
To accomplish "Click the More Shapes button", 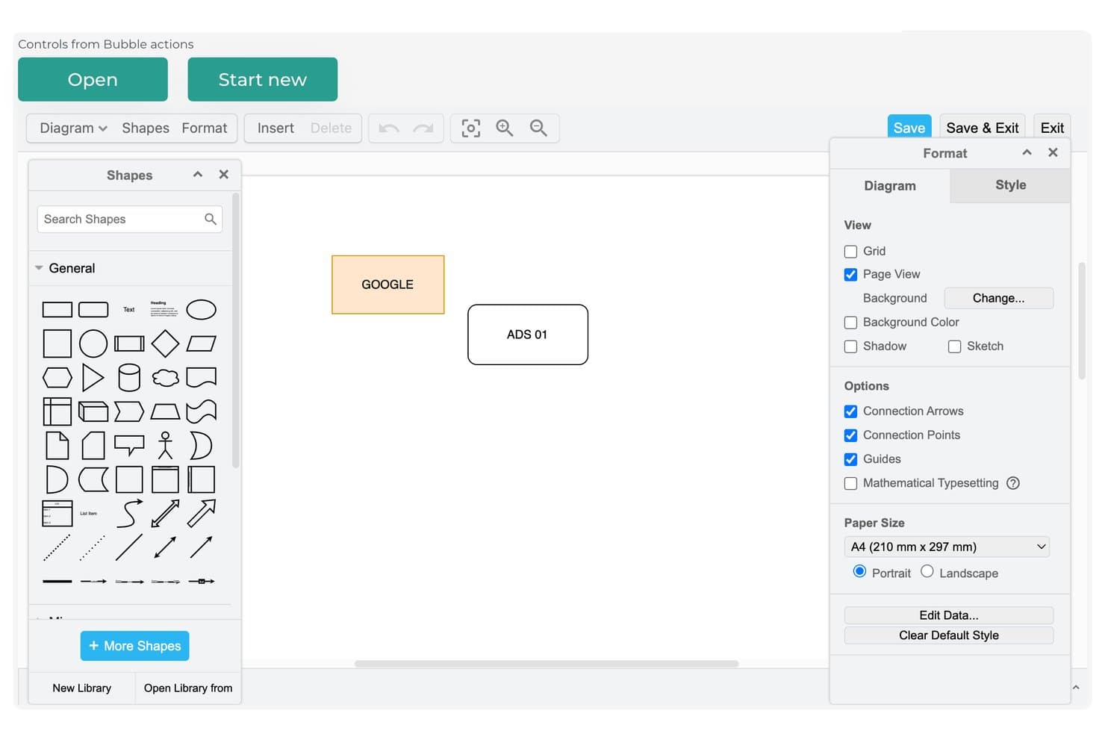I will click(135, 646).
